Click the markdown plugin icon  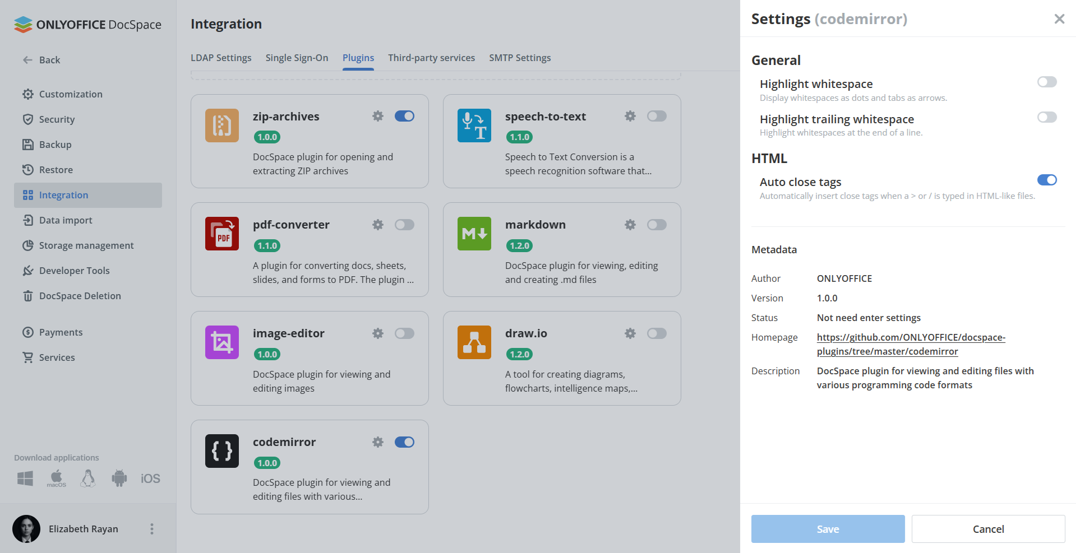pos(474,234)
